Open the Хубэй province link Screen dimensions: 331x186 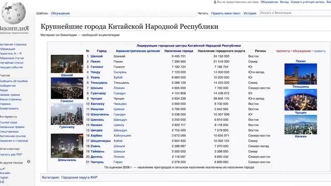(x=118, y=78)
